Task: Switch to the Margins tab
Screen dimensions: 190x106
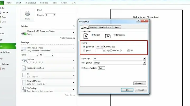Action: pos(93,27)
